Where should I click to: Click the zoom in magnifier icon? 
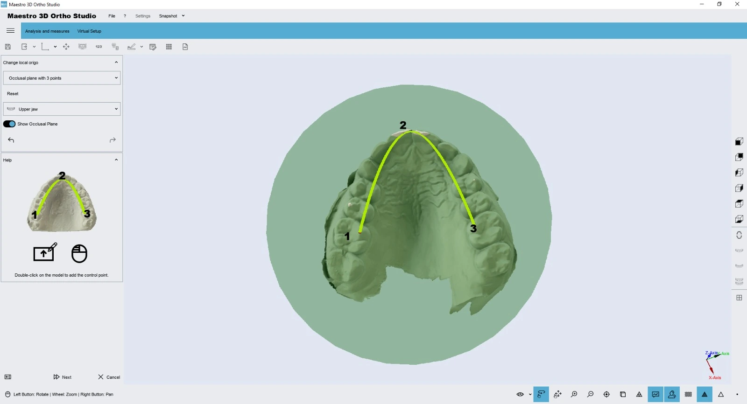click(574, 394)
